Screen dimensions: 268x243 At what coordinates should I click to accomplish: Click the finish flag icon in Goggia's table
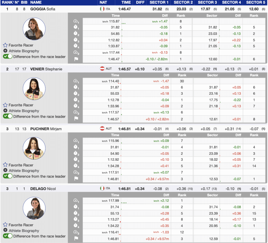click(76, 59)
